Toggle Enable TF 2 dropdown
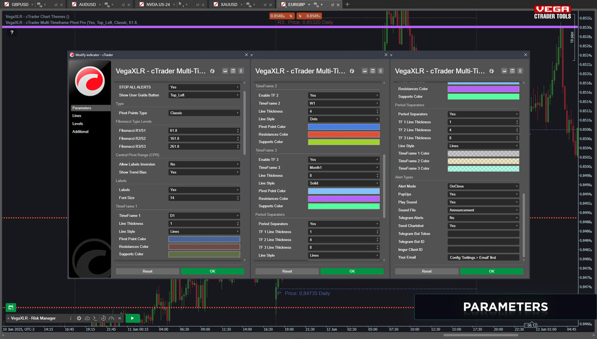 click(344, 95)
